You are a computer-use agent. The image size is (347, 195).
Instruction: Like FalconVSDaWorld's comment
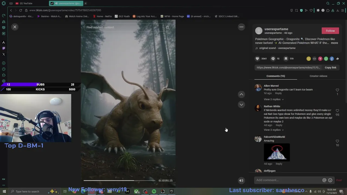click(x=337, y=141)
